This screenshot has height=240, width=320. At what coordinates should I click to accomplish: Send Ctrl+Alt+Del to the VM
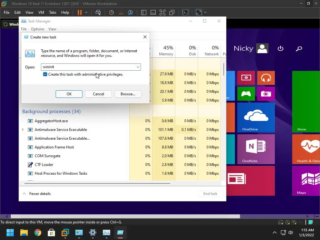pos(98,12)
